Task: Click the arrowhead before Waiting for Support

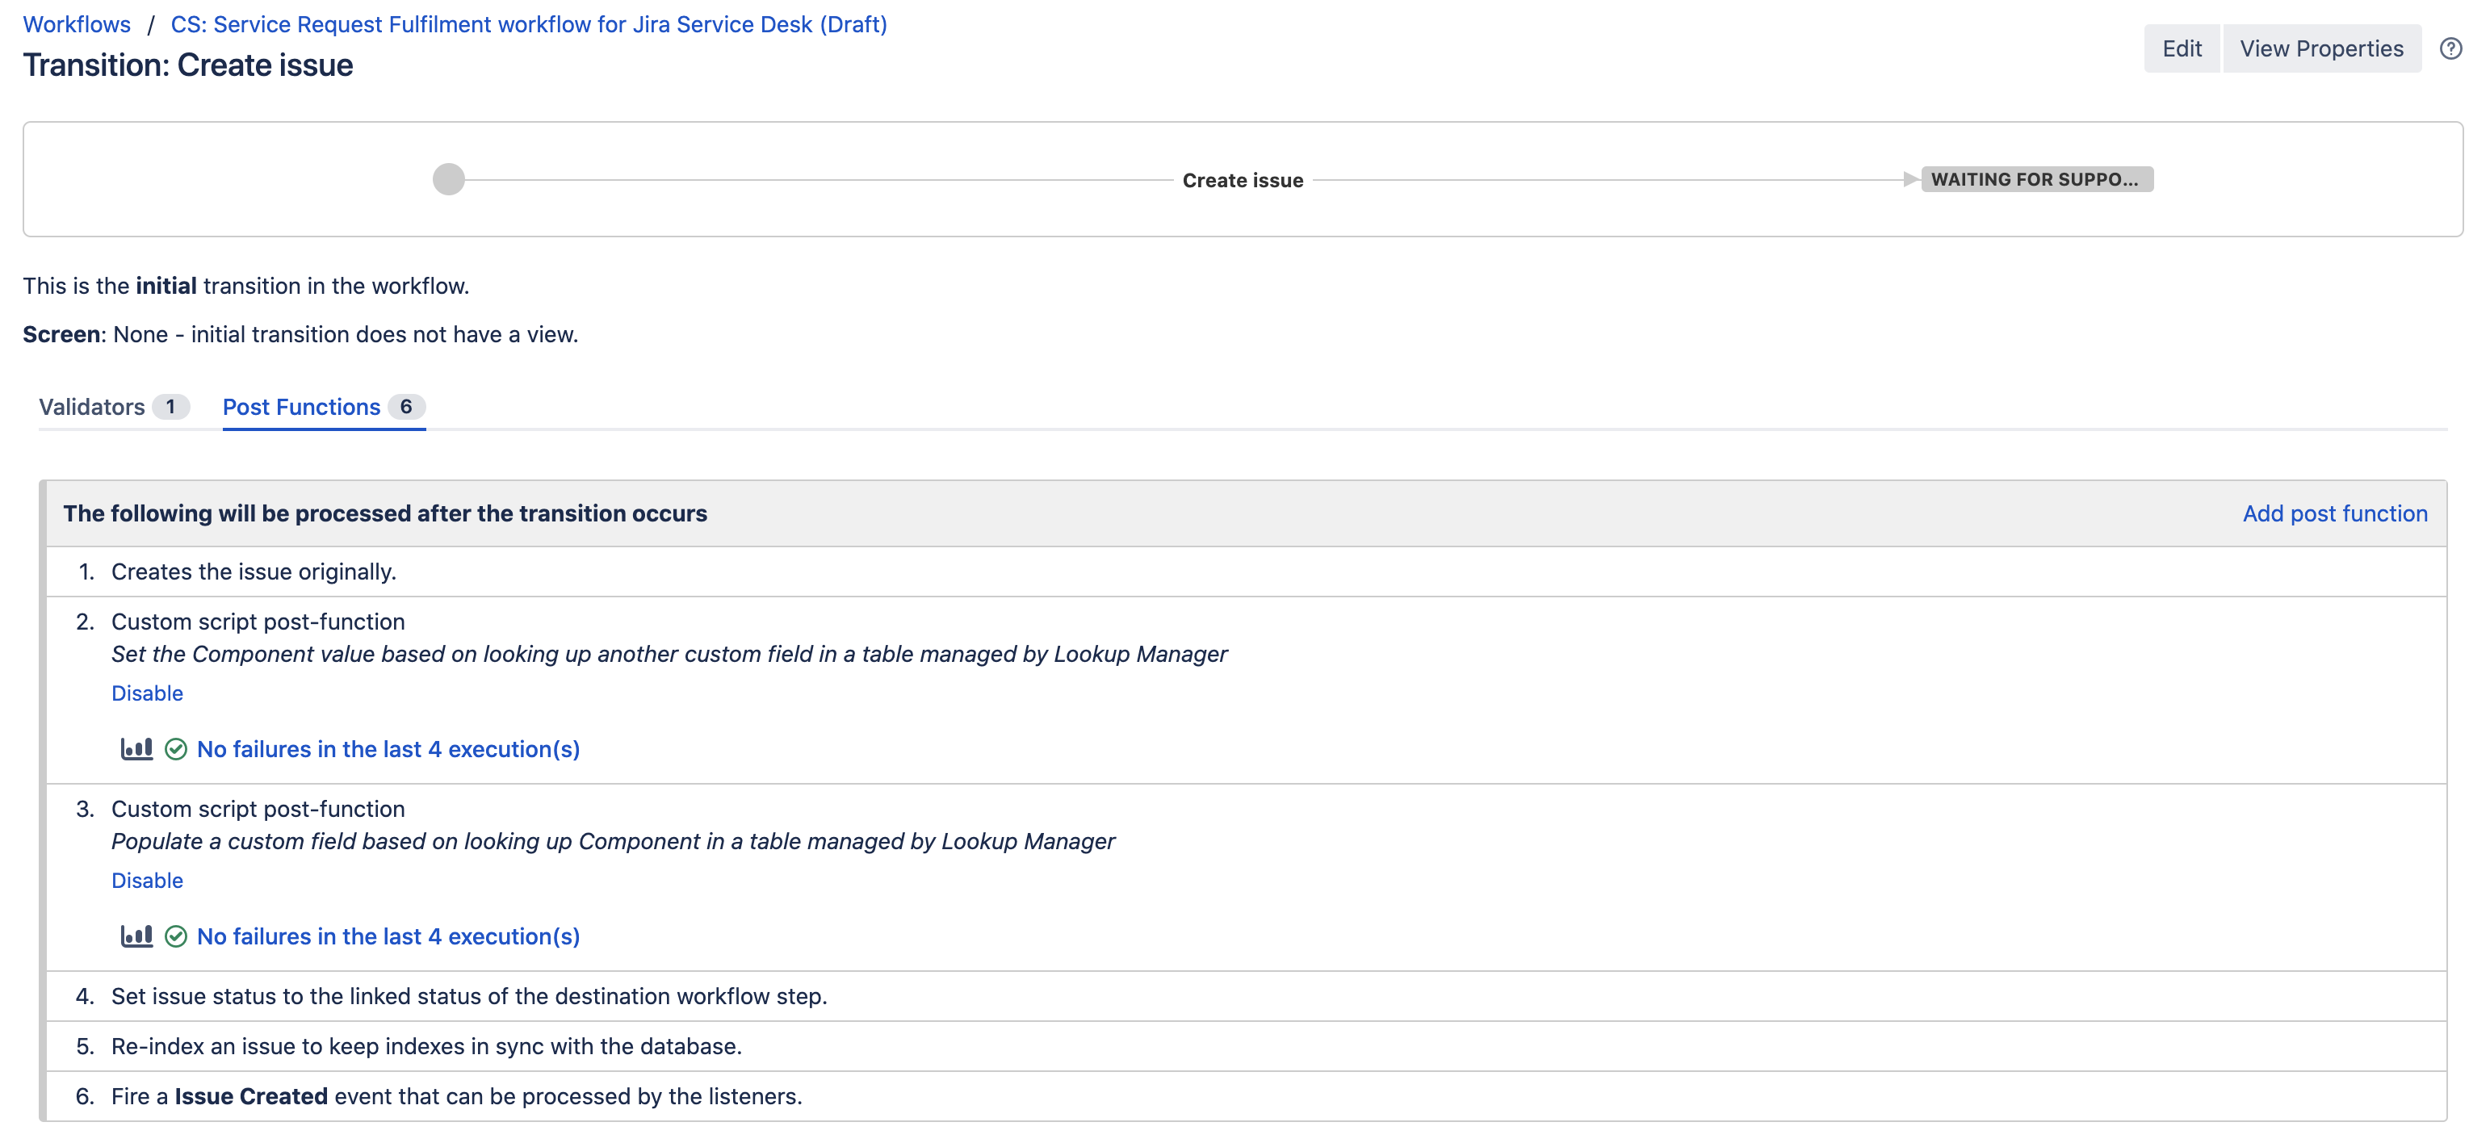Action: coord(1910,179)
